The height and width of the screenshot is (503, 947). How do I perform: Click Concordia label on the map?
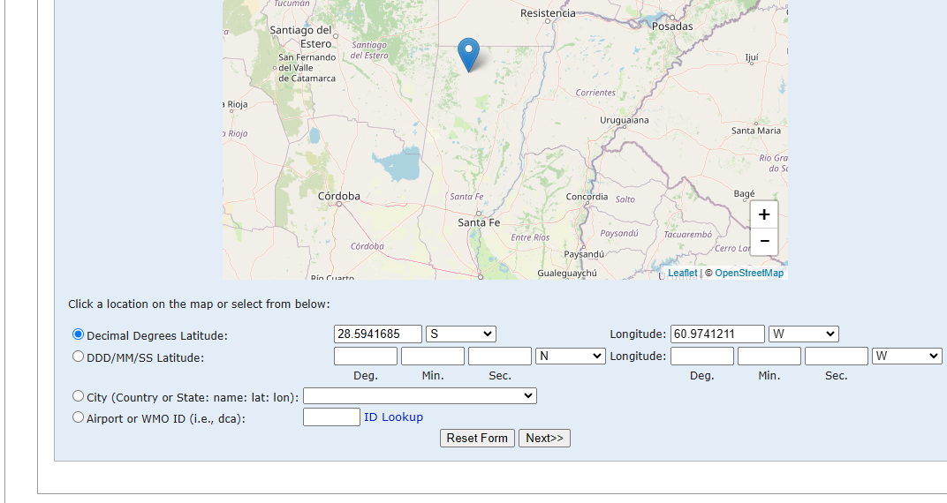click(587, 197)
